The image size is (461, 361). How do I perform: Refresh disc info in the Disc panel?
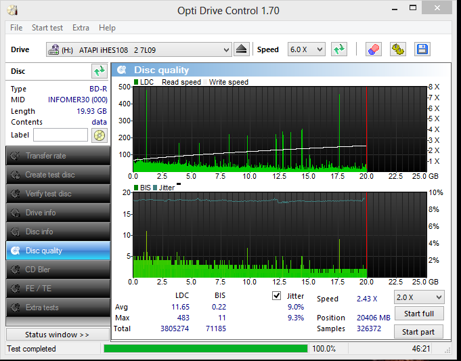99,71
